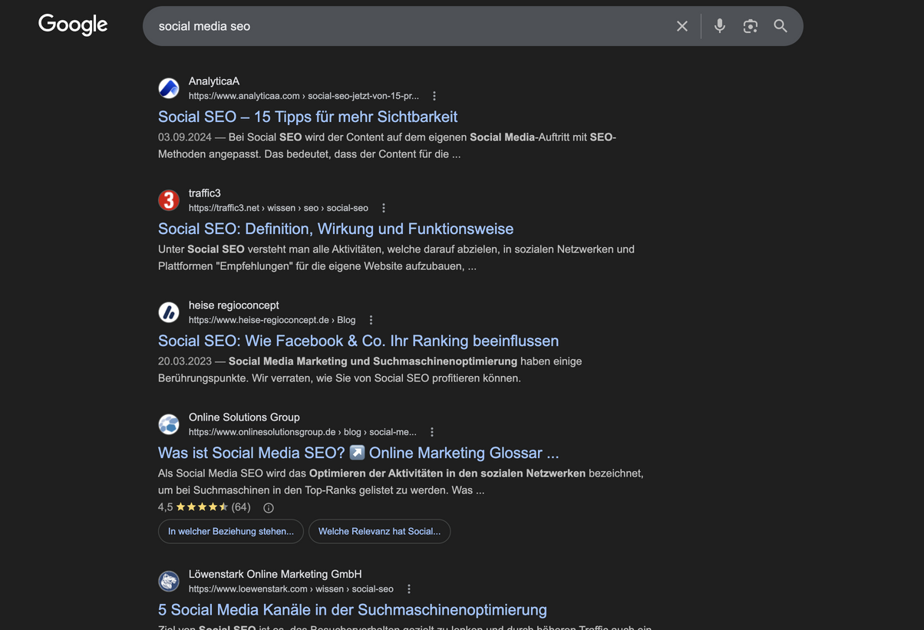Start voice search with microphone icon
This screenshot has width=924, height=630.
point(719,26)
